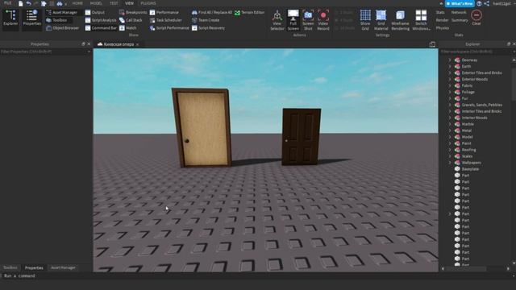Open the Call Stack window

[131, 20]
